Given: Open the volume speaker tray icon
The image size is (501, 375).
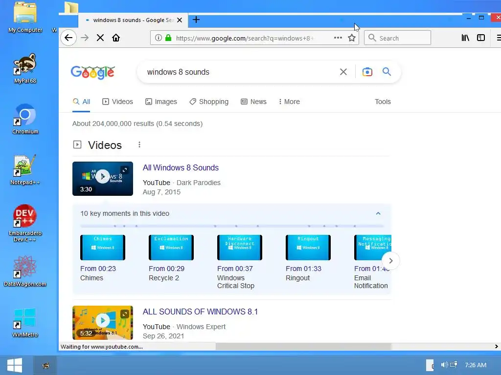Looking at the screenshot, I should [444, 365].
